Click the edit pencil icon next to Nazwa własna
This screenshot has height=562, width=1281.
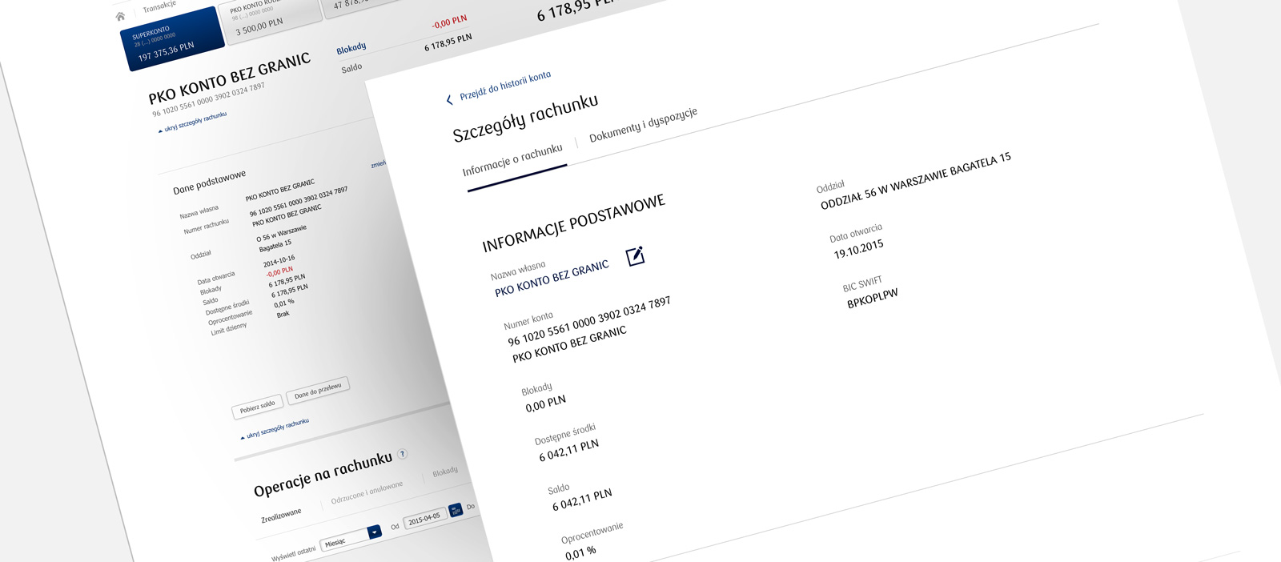(x=635, y=256)
